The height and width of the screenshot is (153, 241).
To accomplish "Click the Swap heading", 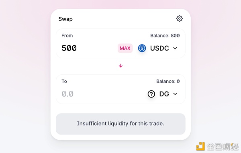I will [x=65, y=19].
